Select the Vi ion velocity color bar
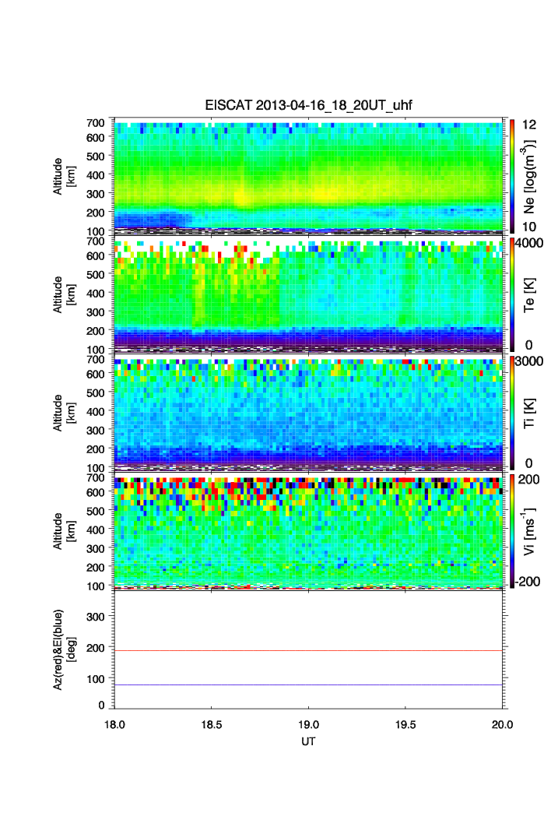This screenshot has width=551, height=827. click(511, 530)
